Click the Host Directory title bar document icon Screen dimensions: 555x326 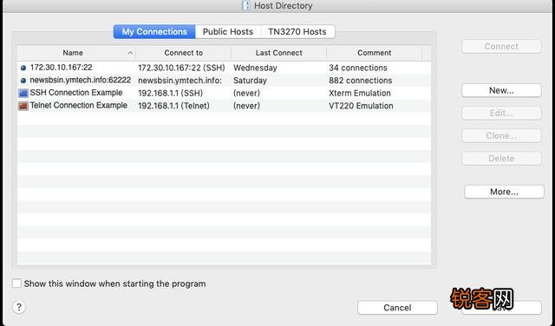246,6
